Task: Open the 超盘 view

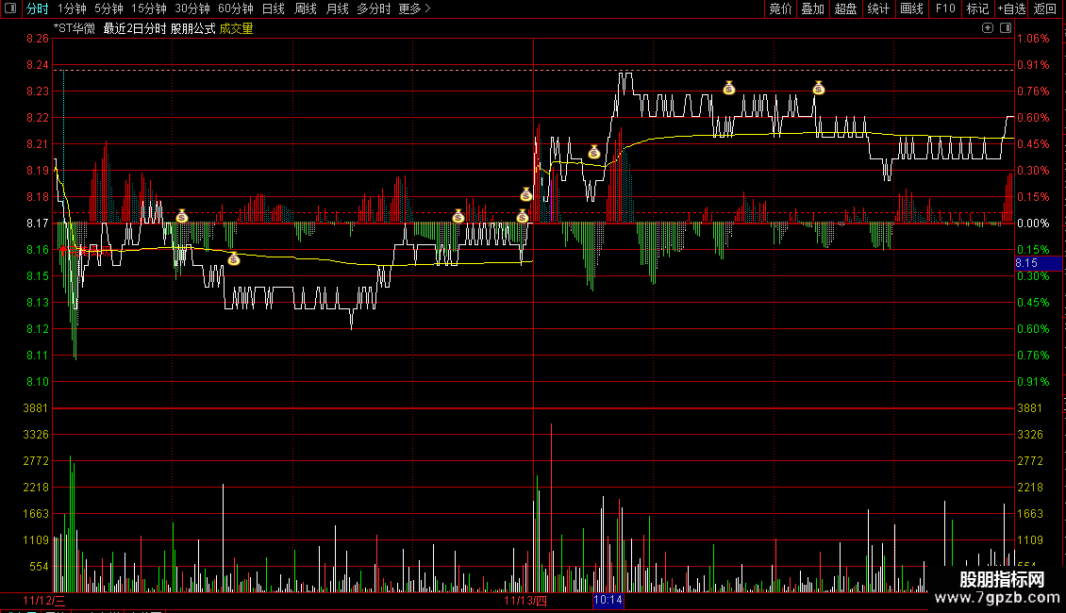Action: point(846,8)
